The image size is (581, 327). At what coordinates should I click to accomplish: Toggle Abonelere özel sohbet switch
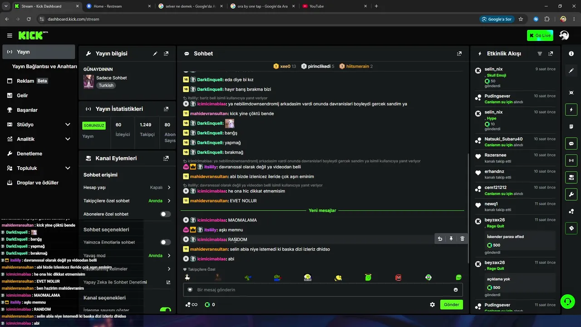click(166, 214)
